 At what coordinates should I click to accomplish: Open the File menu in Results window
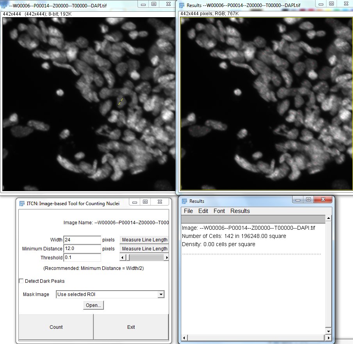(188, 211)
